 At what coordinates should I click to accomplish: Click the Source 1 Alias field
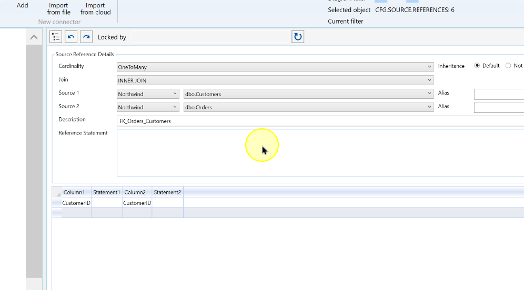[499, 94]
